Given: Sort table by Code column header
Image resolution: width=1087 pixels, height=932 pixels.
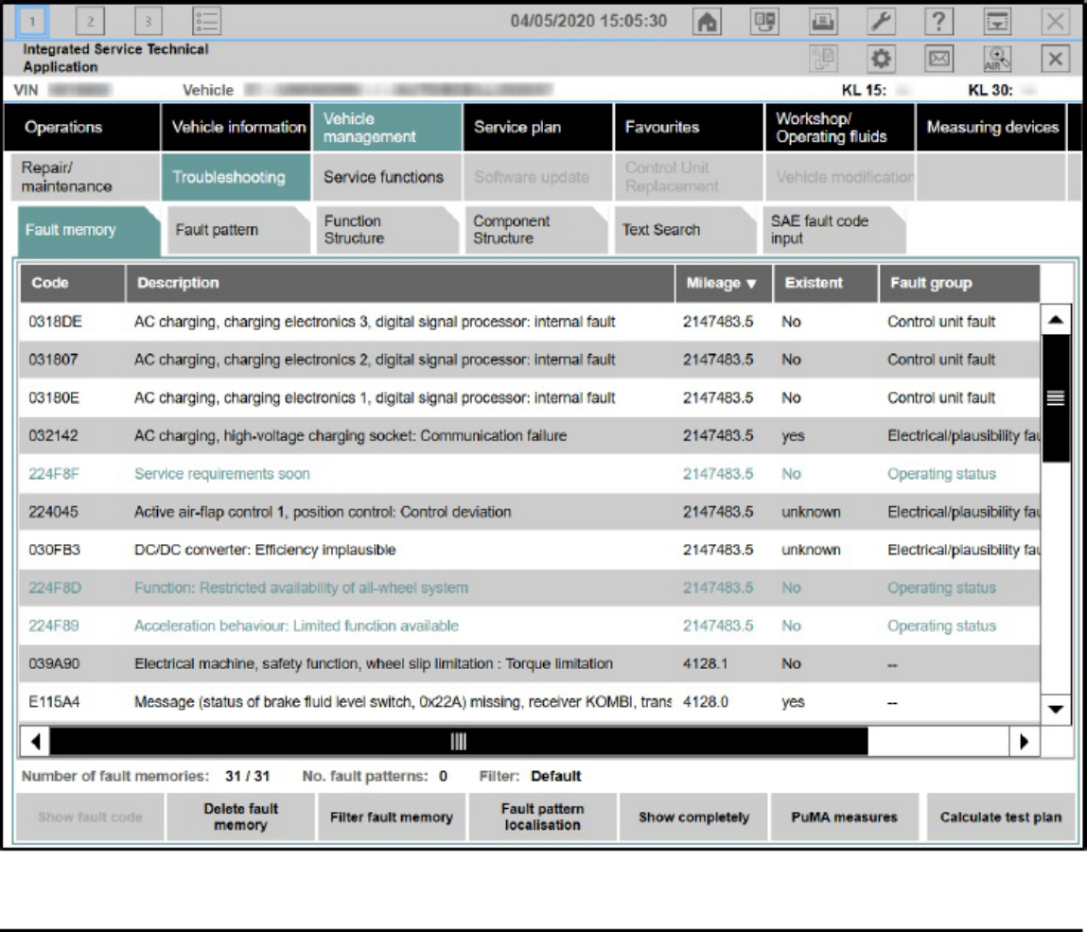Looking at the screenshot, I should (x=72, y=283).
